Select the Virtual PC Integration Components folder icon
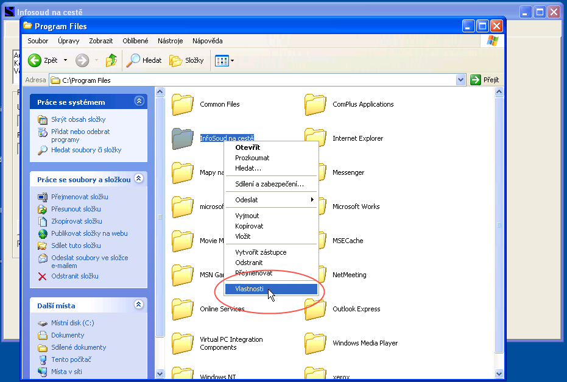This screenshot has width=567, height=382. tap(183, 343)
